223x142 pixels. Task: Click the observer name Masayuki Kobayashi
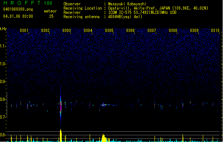click(x=127, y=4)
